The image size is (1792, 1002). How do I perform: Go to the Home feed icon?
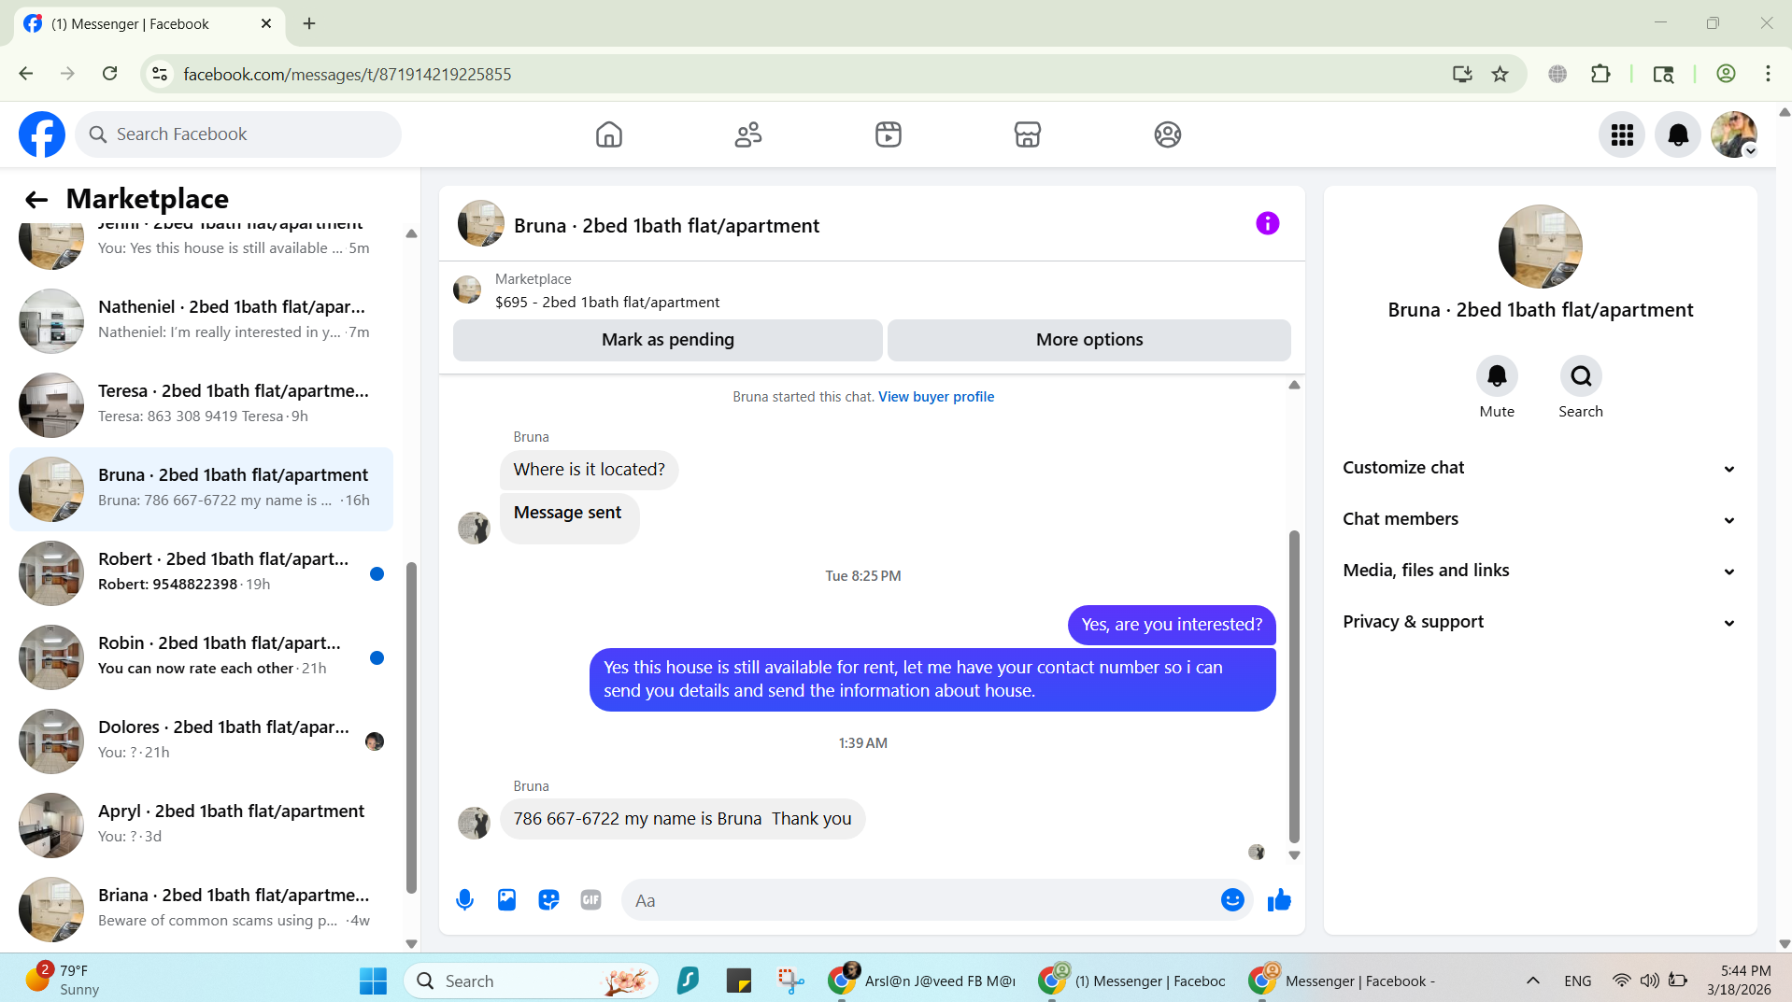click(609, 134)
